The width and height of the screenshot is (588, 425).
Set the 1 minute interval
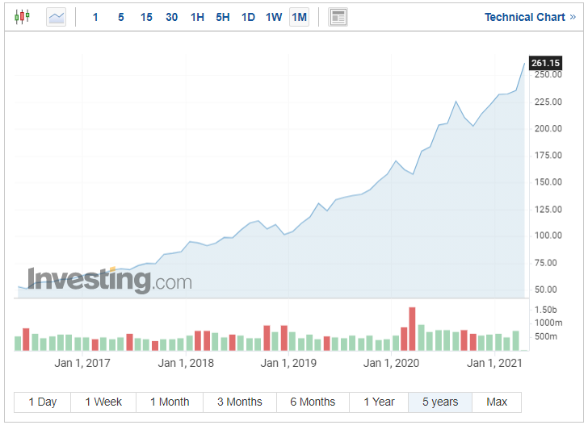point(95,17)
